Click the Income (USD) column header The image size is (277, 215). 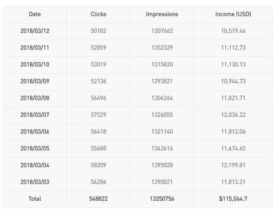233,14
